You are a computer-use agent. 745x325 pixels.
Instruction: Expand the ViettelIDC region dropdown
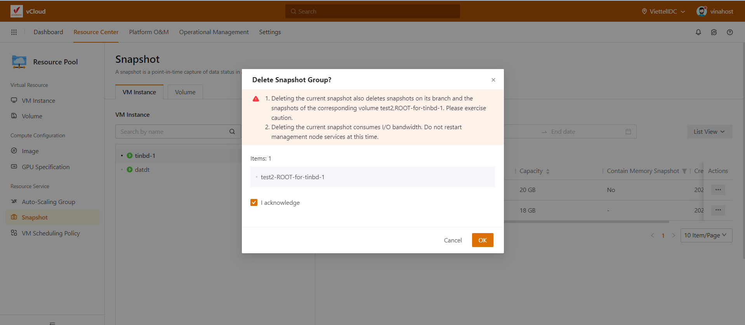tap(663, 11)
